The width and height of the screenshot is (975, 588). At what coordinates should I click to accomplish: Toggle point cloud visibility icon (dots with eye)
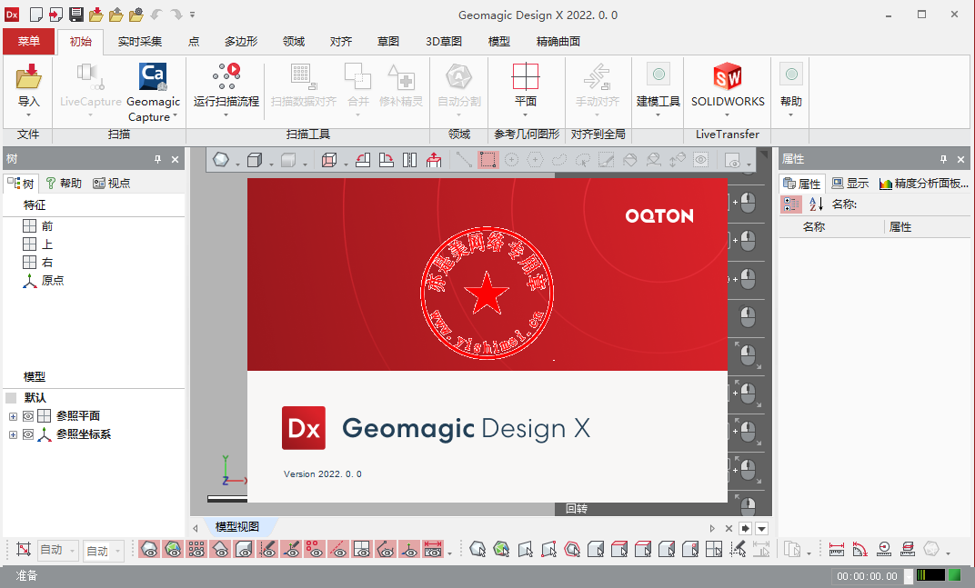(196, 549)
